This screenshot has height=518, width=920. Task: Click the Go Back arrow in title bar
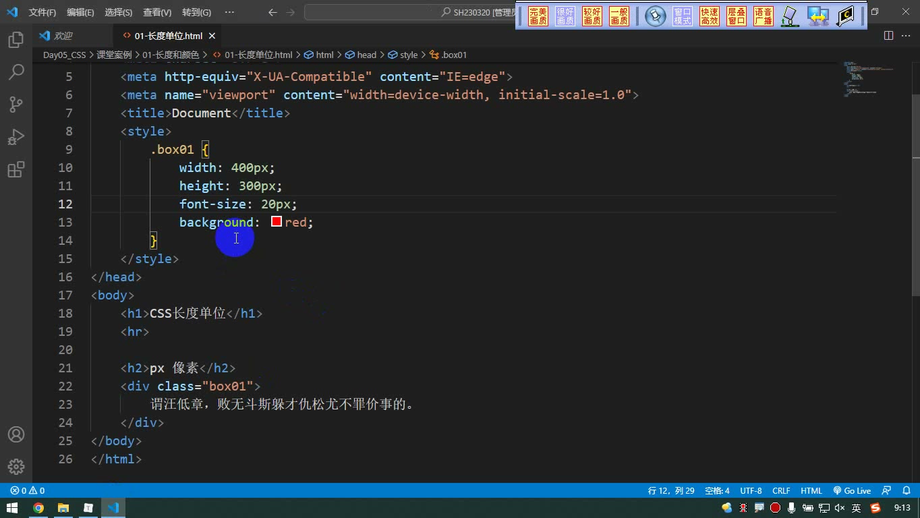click(272, 12)
